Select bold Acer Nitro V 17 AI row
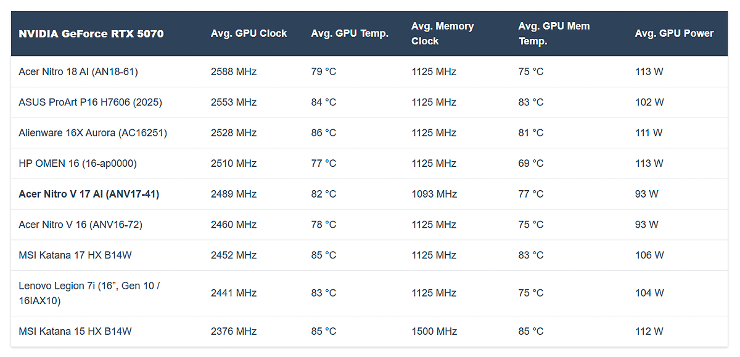The height and width of the screenshot is (357, 740). pyautogui.click(x=89, y=194)
